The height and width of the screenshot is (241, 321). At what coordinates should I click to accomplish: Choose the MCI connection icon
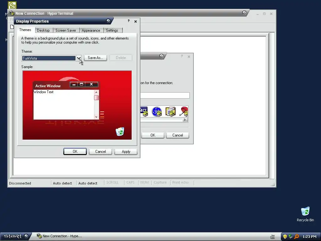(144, 112)
